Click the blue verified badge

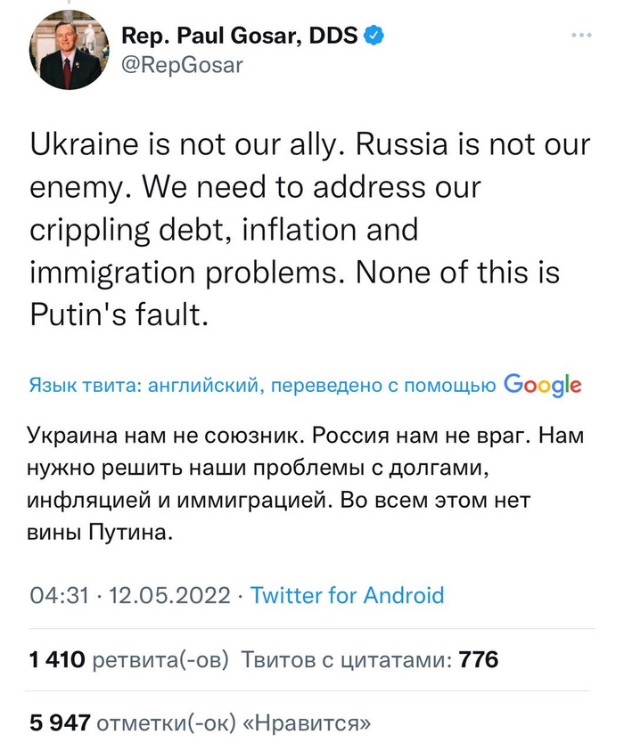(376, 36)
